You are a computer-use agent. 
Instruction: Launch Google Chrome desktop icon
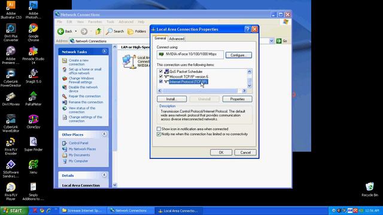tap(34, 32)
